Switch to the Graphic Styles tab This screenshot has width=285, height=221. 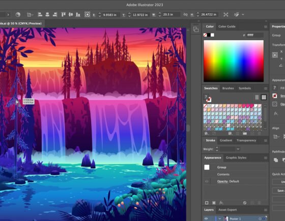tap(236, 157)
